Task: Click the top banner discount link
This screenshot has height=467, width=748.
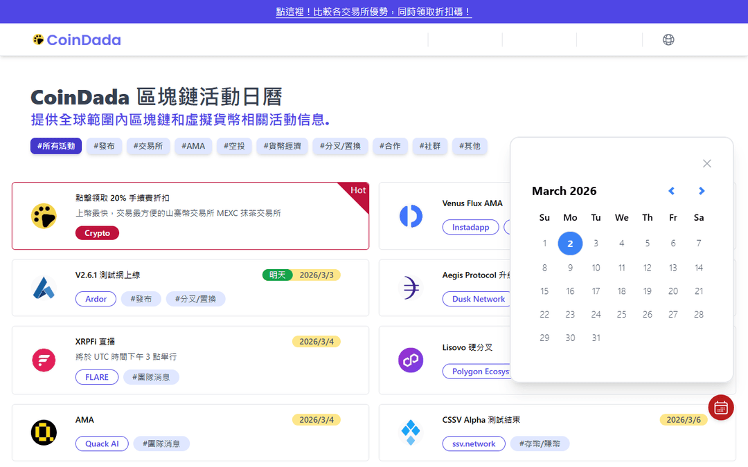Action: pos(374,12)
